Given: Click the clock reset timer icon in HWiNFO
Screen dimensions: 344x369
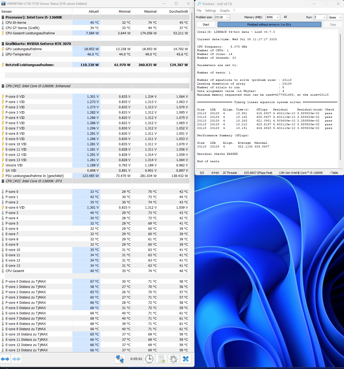Looking at the screenshot, I should click(149, 359).
